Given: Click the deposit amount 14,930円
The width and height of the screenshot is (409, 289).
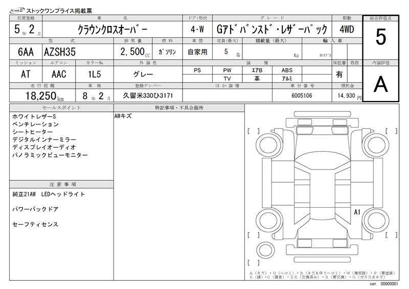Looking at the screenshot, I should coord(349,96).
